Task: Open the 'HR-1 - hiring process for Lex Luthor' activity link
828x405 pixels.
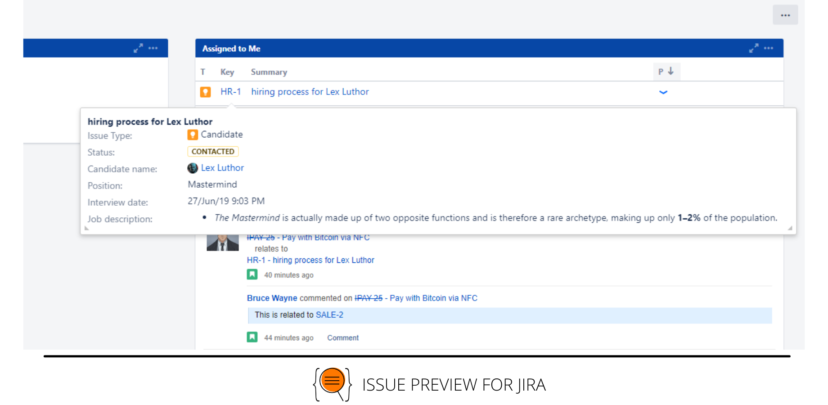Action: [310, 260]
